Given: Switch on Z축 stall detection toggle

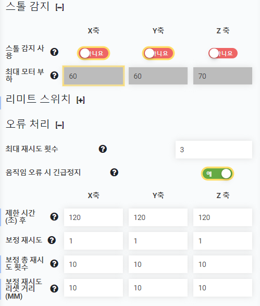Looking at the screenshot, I should (x=223, y=53).
